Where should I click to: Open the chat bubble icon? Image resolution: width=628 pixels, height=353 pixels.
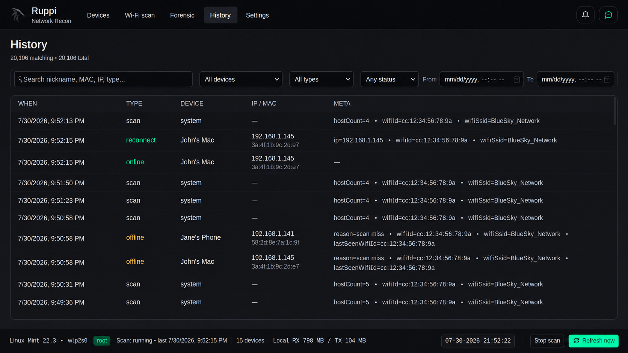click(x=608, y=15)
